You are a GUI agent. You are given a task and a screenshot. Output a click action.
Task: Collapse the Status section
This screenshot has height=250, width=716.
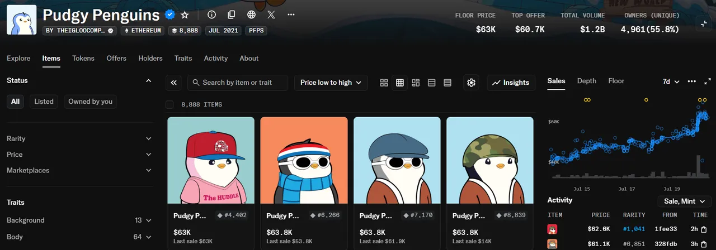click(x=148, y=81)
